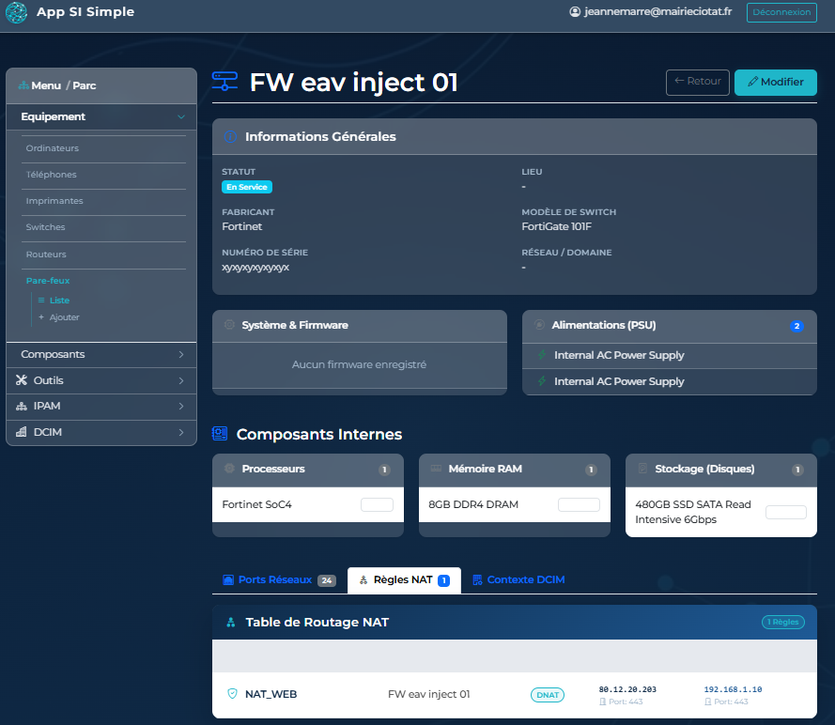This screenshot has width=835, height=725.
Task: Open Routeurs in the sidebar
Action: point(46,255)
